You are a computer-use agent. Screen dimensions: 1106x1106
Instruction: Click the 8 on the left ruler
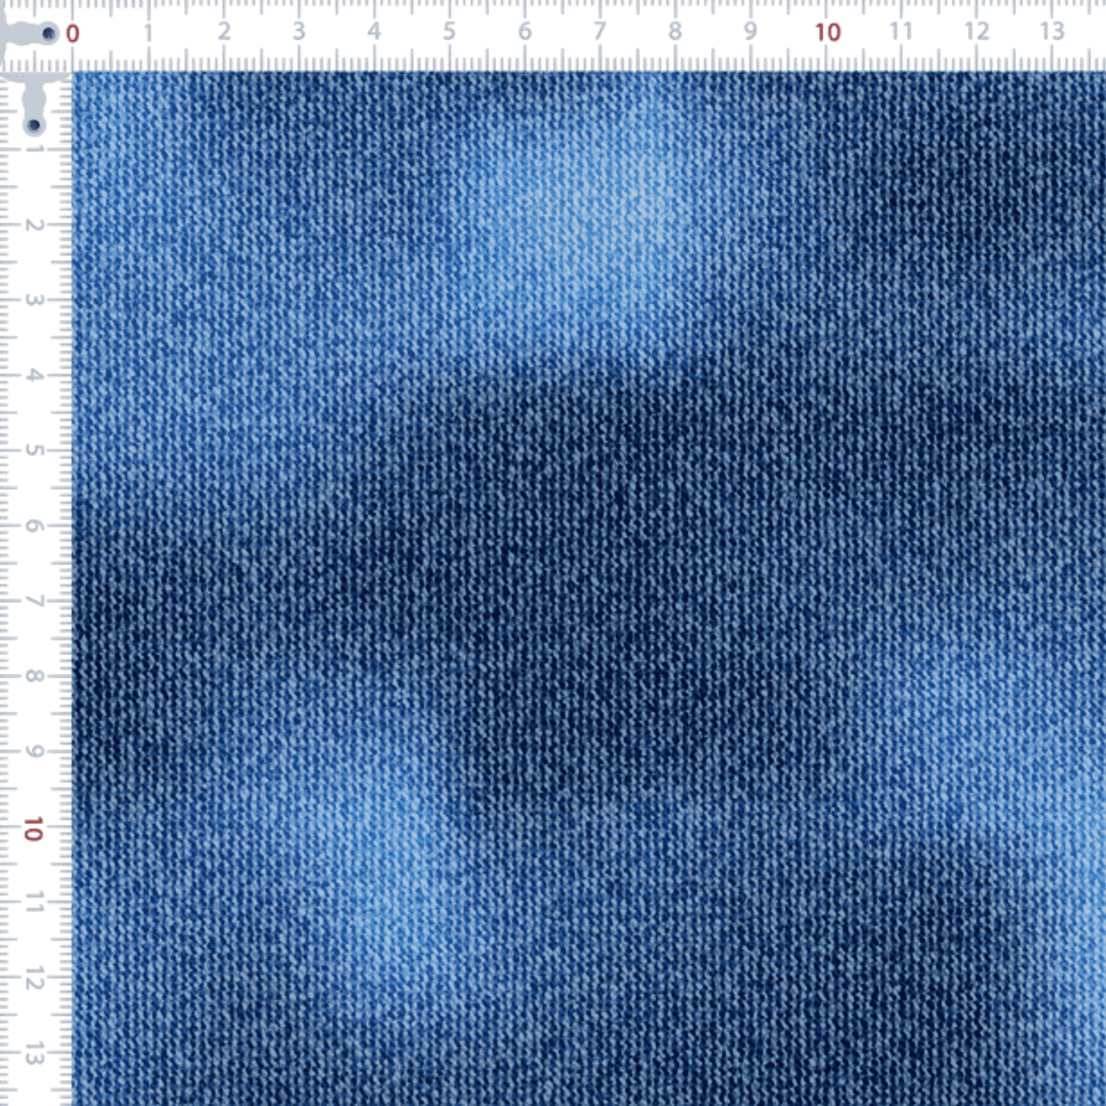[35, 676]
